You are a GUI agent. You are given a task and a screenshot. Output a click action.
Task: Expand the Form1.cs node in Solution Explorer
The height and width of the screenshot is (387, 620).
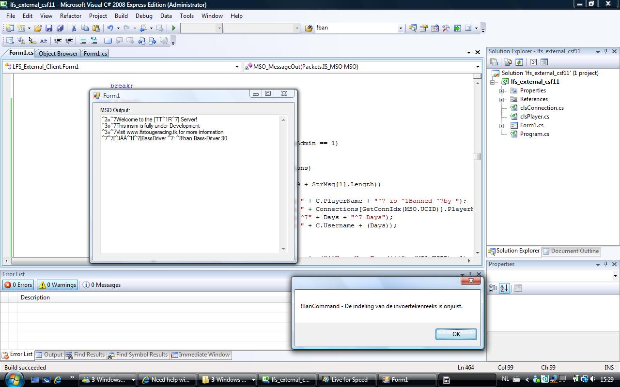pos(502,125)
